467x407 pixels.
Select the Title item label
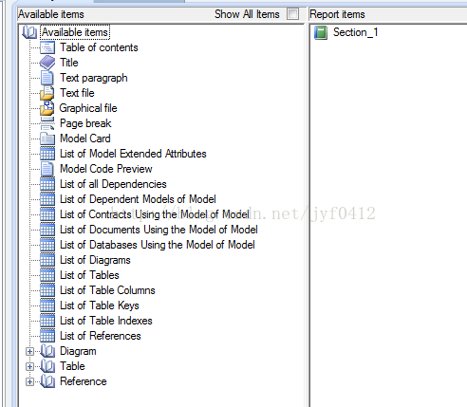[x=69, y=63]
